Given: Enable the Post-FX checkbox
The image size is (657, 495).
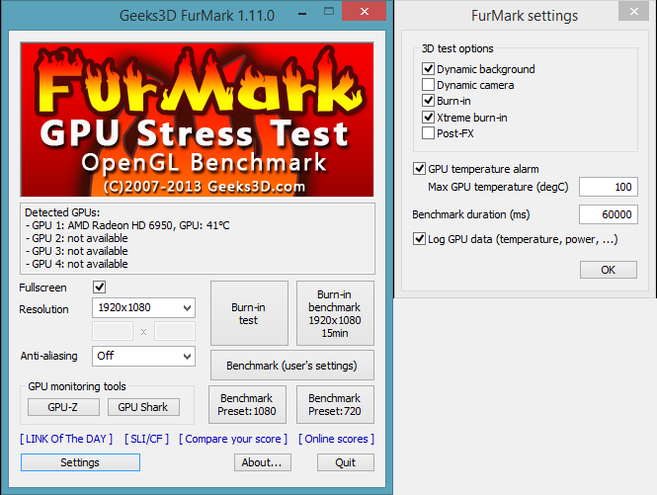Looking at the screenshot, I should click(x=428, y=133).
